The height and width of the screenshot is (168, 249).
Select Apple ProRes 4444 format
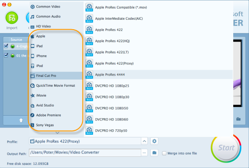[x=159, y=75]
